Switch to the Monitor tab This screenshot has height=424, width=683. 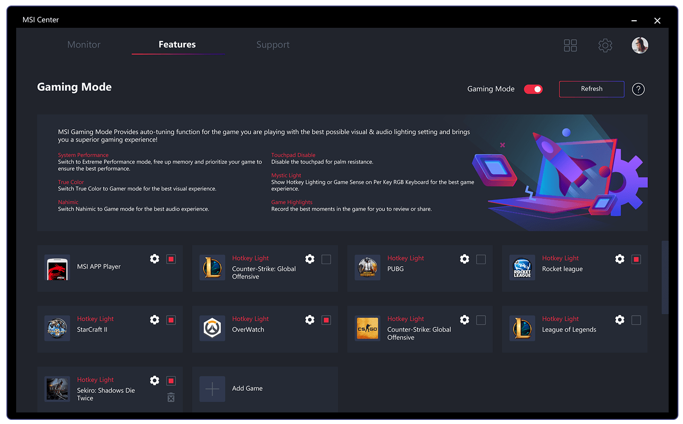pos(84,45)
